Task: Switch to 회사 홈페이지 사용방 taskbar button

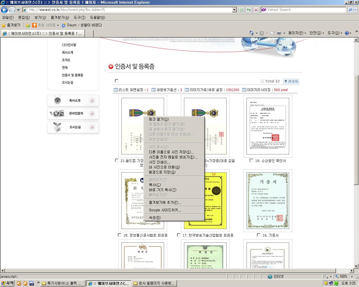Action: 154,283
